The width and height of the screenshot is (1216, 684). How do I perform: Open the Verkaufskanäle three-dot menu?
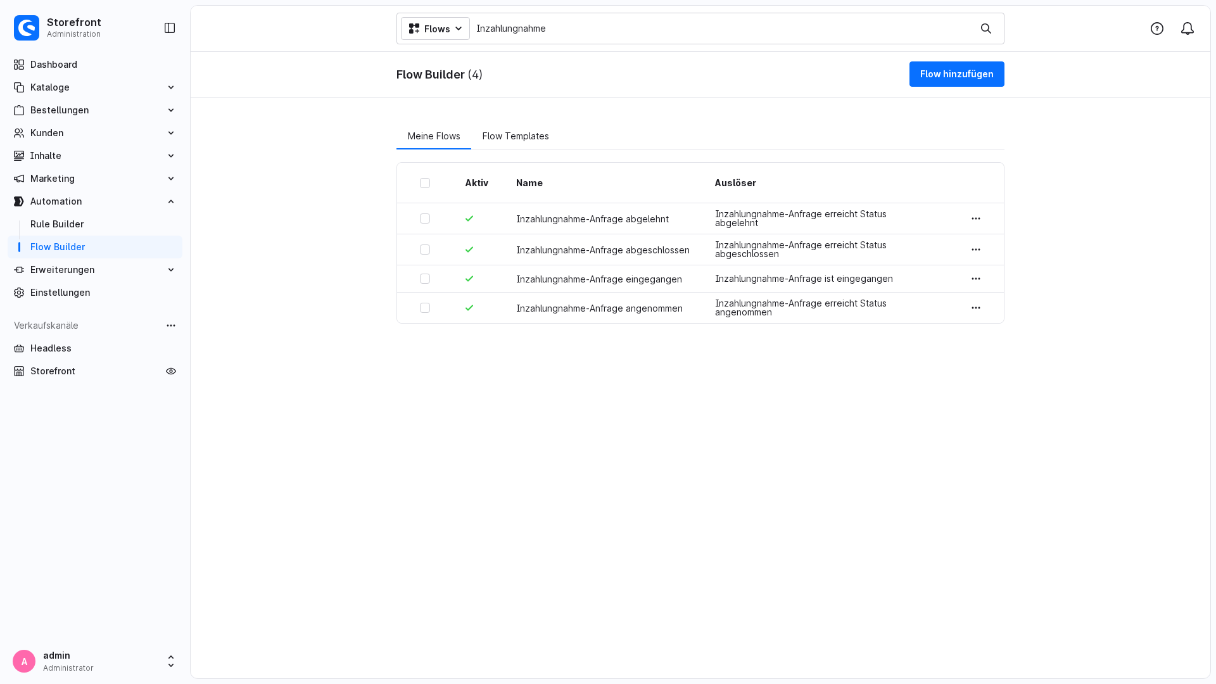coord(171,326)
